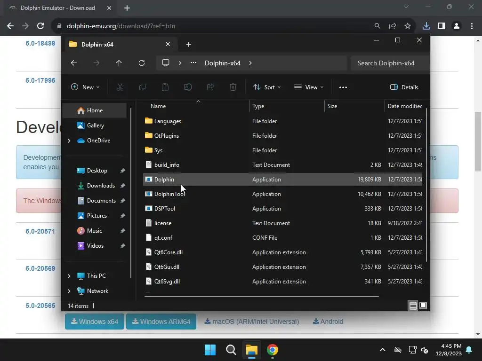Click the taskbar clock showing 4:45 PM
482x361 pixels.
449,350
